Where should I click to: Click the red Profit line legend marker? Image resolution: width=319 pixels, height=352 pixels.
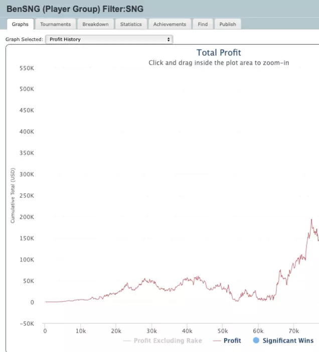[x=217, y=341]
